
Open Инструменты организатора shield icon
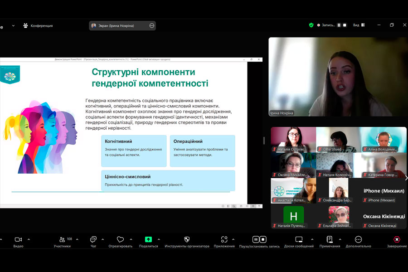pyautogui.click(x=187, y=239)
